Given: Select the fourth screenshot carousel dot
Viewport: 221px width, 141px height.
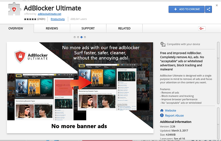Looking at the screenshot, I should 85,37.
